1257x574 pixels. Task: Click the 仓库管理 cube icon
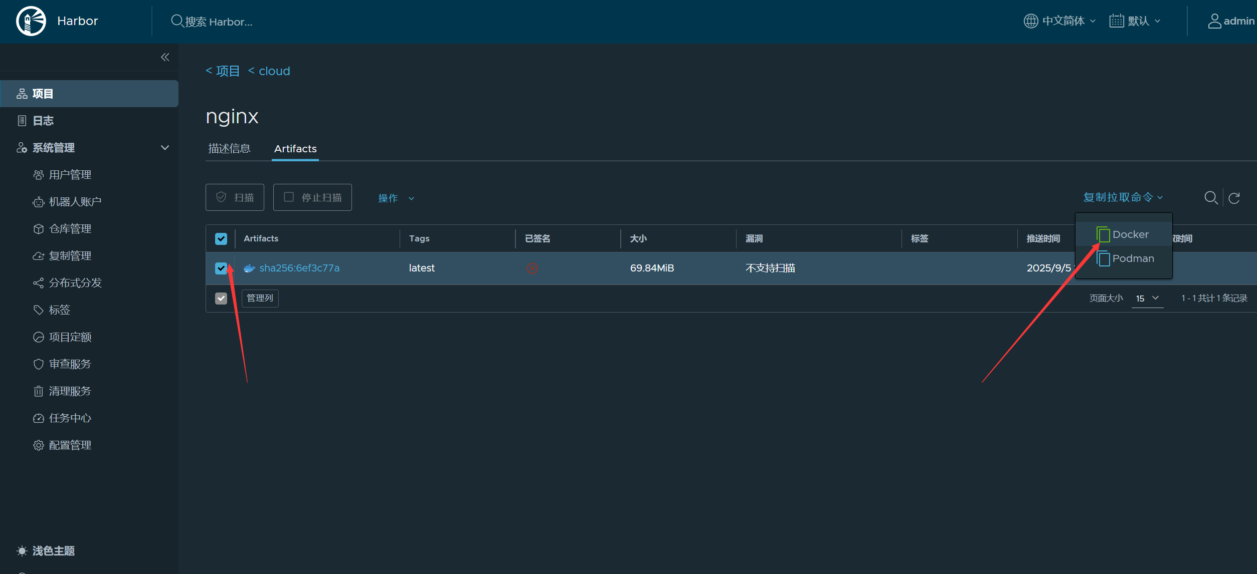point(39,229)
